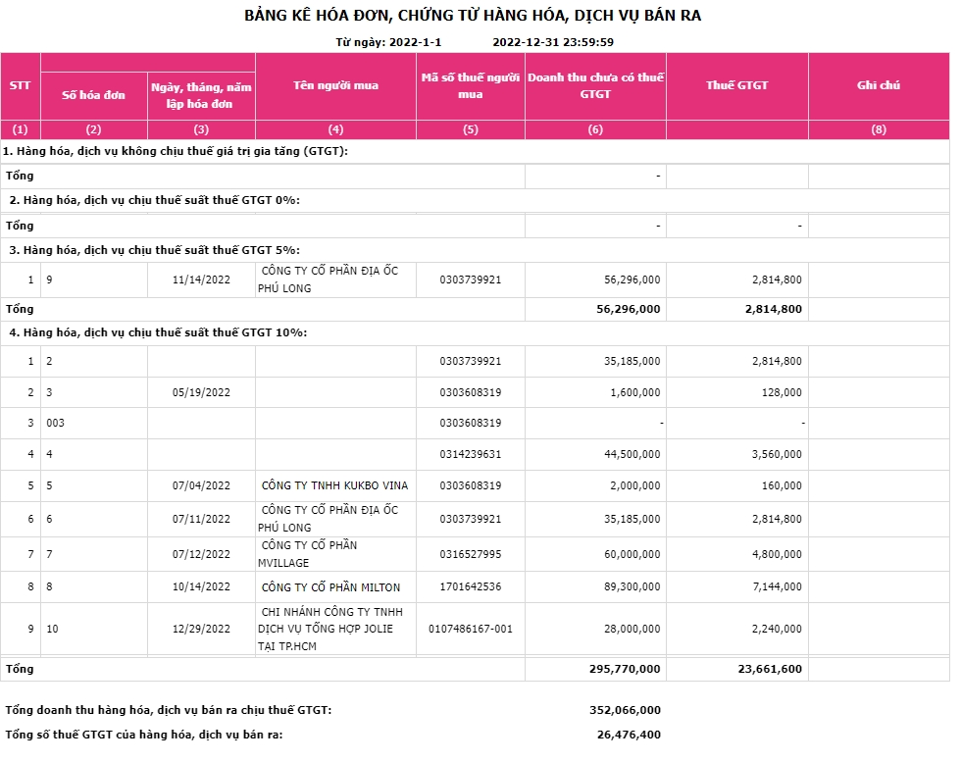Viewport: 961px width, 762px height.
Task: Select the 'Doanh thu chưa có thuế GTGT' header
Action: [x=595, y=85]
